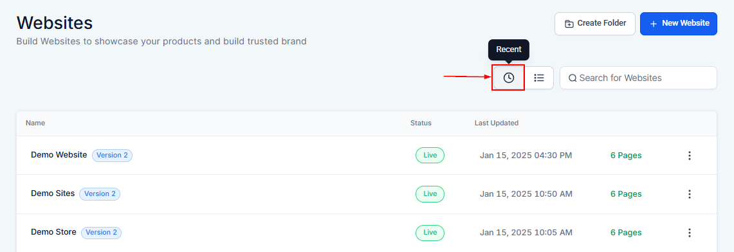Open three-dot menu for Demo Website
This screenshot has height=252, width=734.
(689, 156)
